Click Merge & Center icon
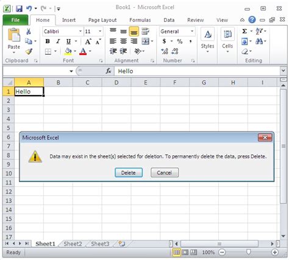The height and width of the screenshot is (260, 289). pos(146,41)
